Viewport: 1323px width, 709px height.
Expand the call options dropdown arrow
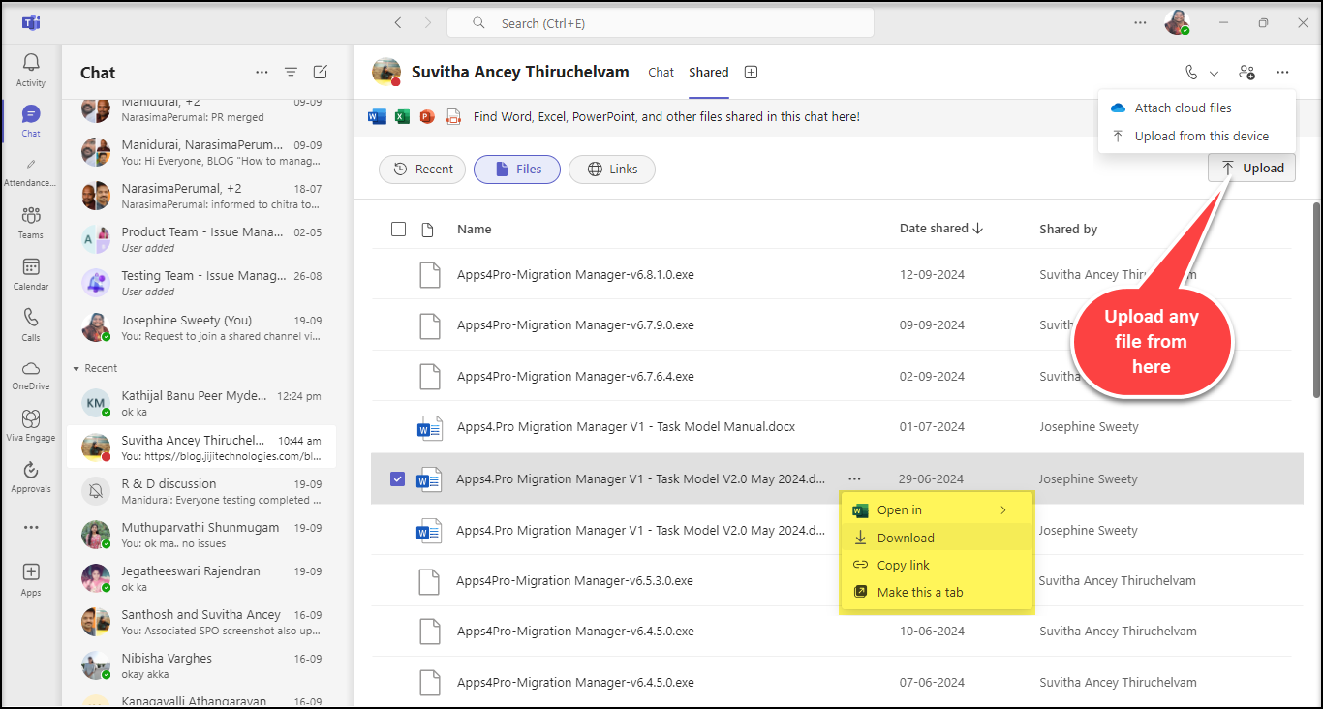pyautogui.click(x=1215, y=73)
